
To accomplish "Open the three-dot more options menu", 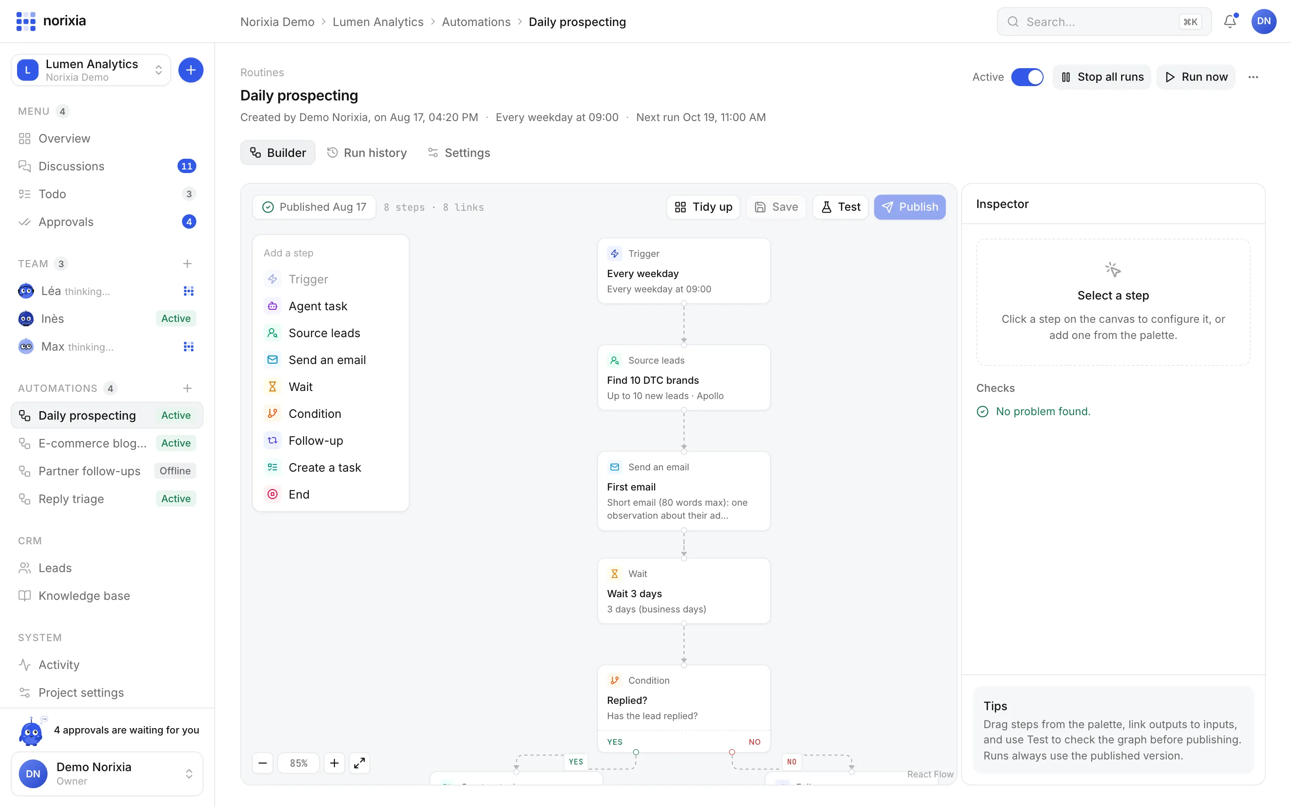I will [1253, 77].
